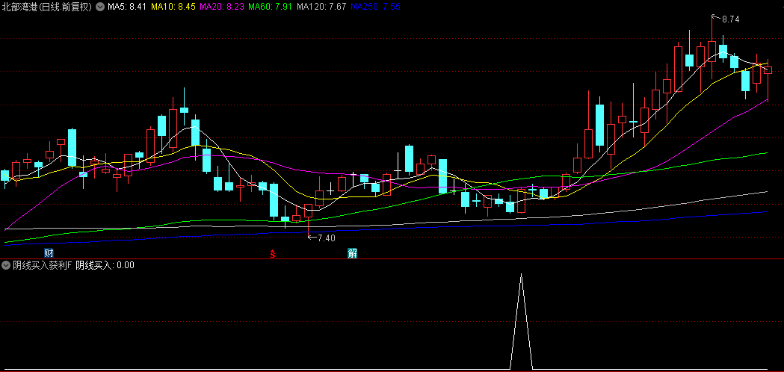
Task: Click the 阴线买入: 0.00 value readout
Action: [105, 265]
